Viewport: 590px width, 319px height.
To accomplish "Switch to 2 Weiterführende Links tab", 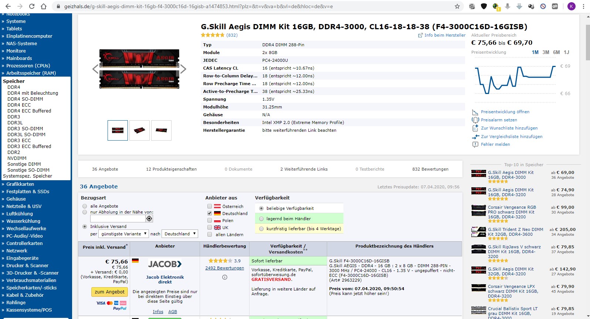I will pos(304,169).
